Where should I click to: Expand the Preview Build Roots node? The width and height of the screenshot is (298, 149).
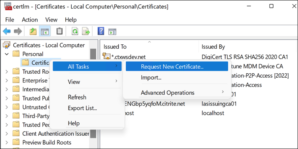click(x=7, y=142)
